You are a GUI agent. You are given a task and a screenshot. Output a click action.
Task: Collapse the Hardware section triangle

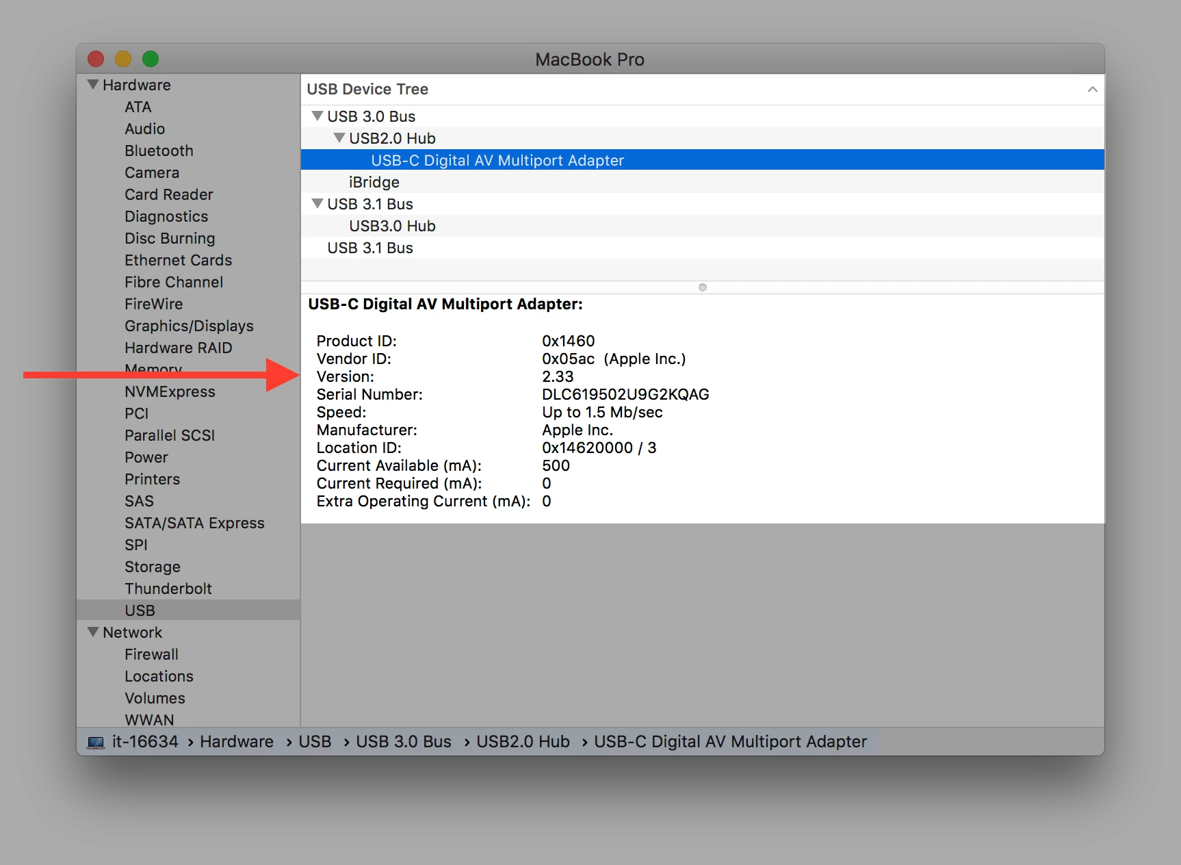click(93, 85)
